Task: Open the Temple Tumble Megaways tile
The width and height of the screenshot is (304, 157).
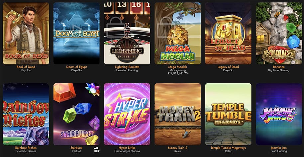Action: 228,114
